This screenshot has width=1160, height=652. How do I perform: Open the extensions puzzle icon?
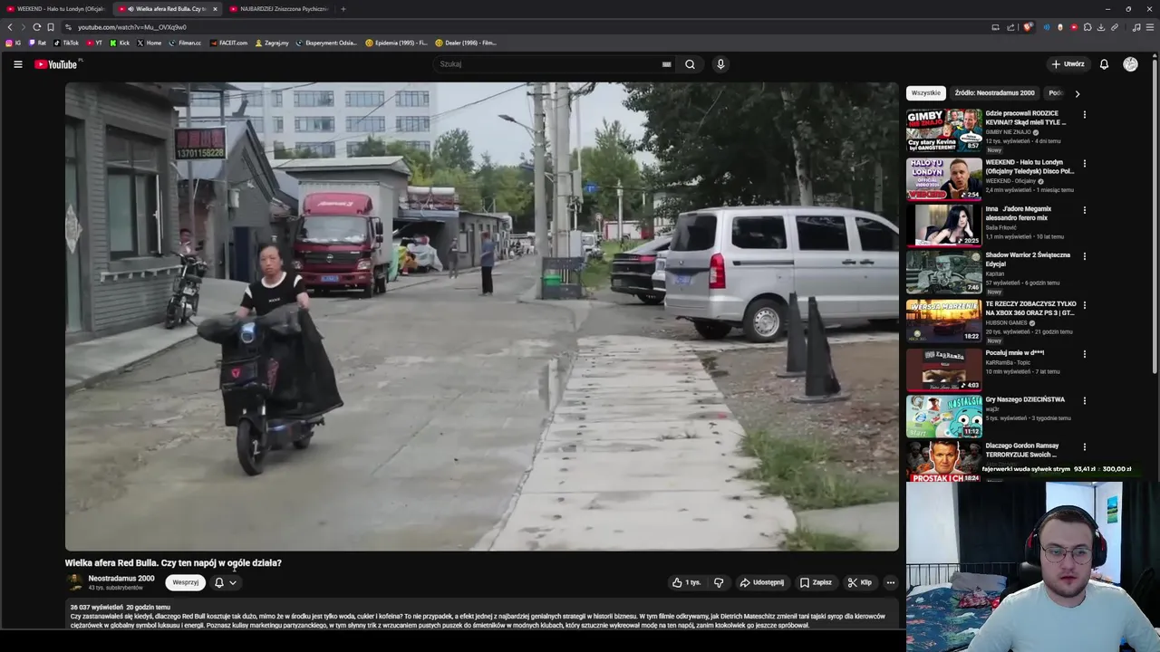pos(1087,27)
